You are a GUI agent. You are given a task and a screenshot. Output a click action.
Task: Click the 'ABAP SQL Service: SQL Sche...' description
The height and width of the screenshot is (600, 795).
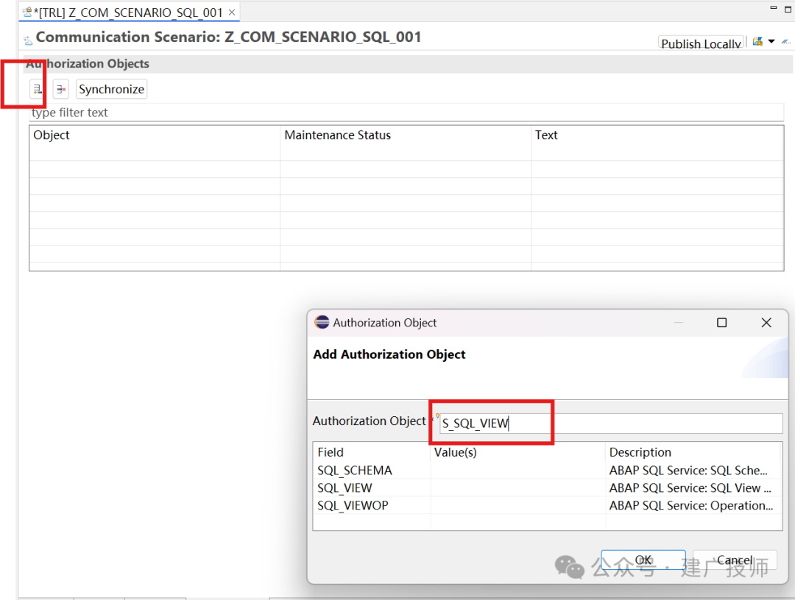688,471
